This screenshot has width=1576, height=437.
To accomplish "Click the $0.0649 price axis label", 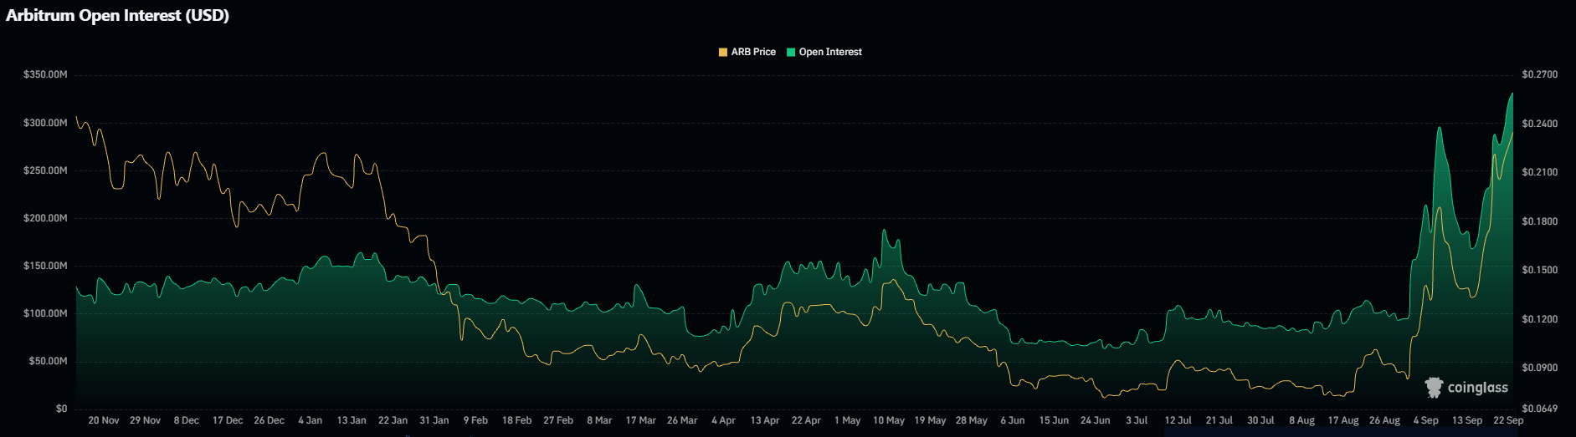I will coord(1540,409).
